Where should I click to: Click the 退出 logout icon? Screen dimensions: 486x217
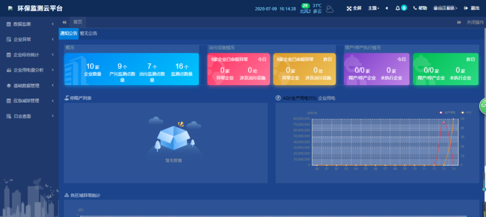pos(466,8)
